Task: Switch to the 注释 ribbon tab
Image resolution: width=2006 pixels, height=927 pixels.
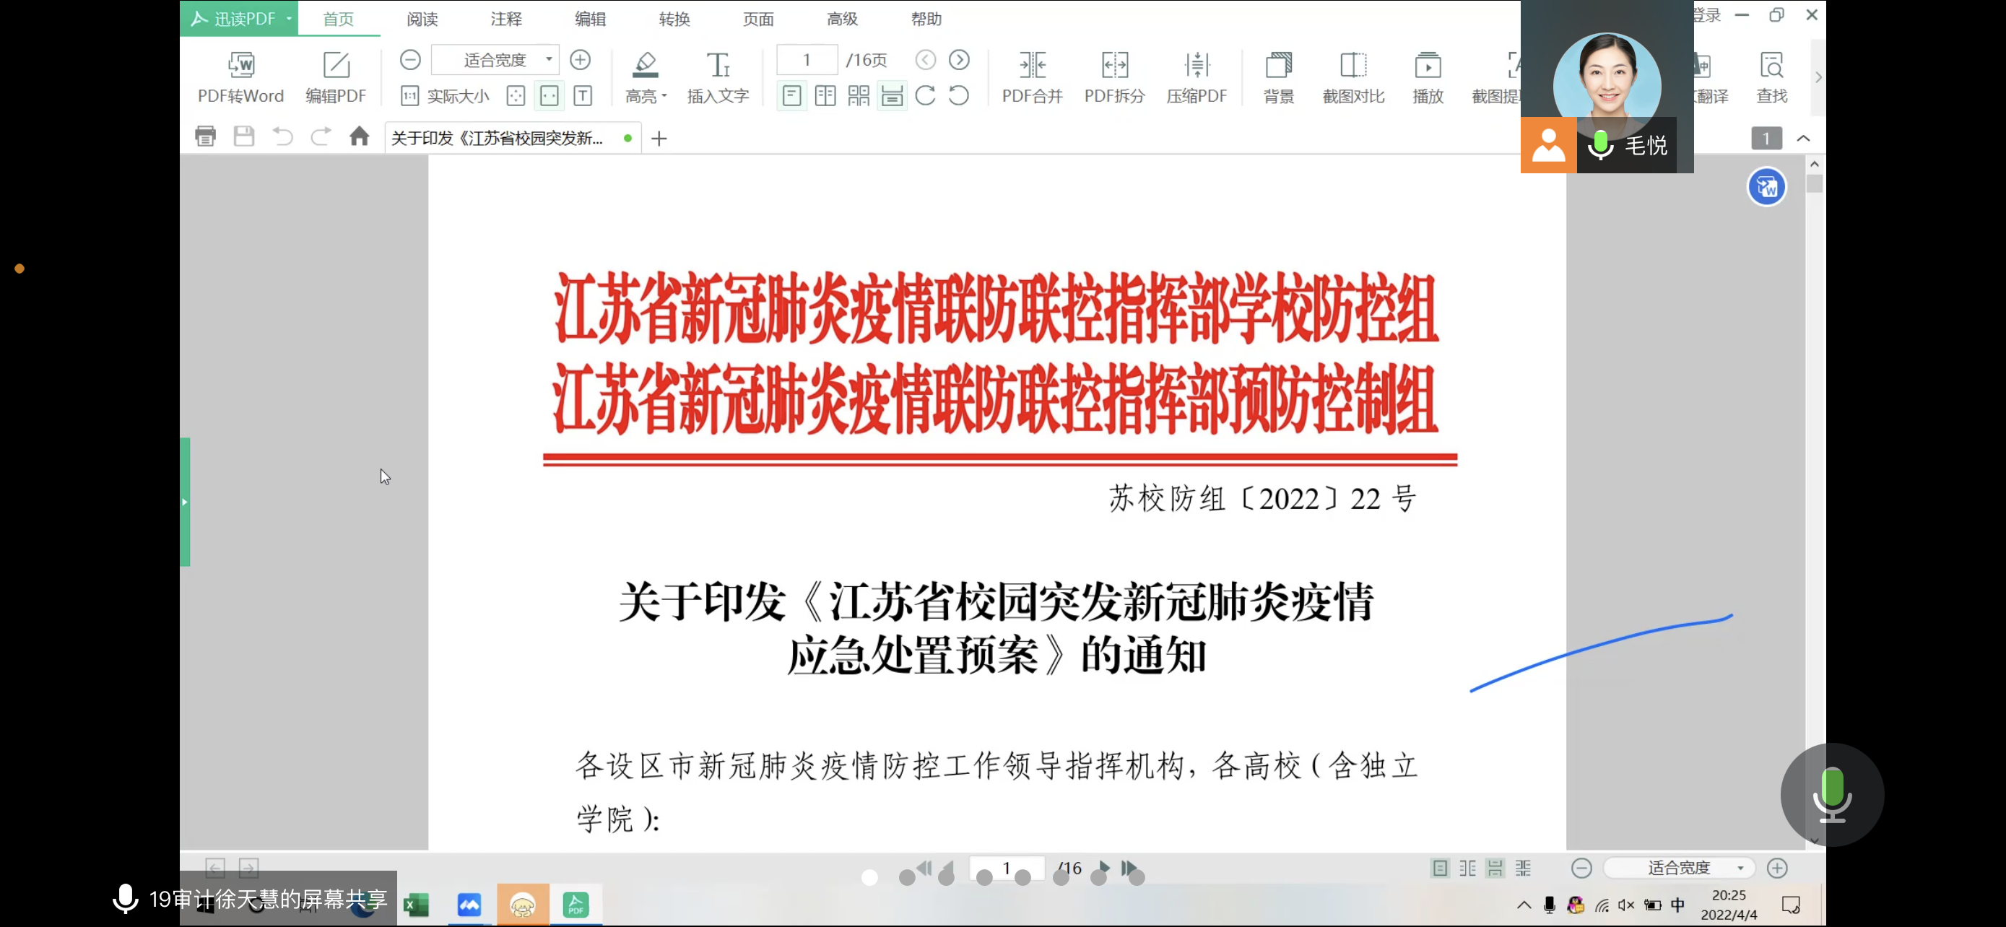Action: tap(505, 19)
